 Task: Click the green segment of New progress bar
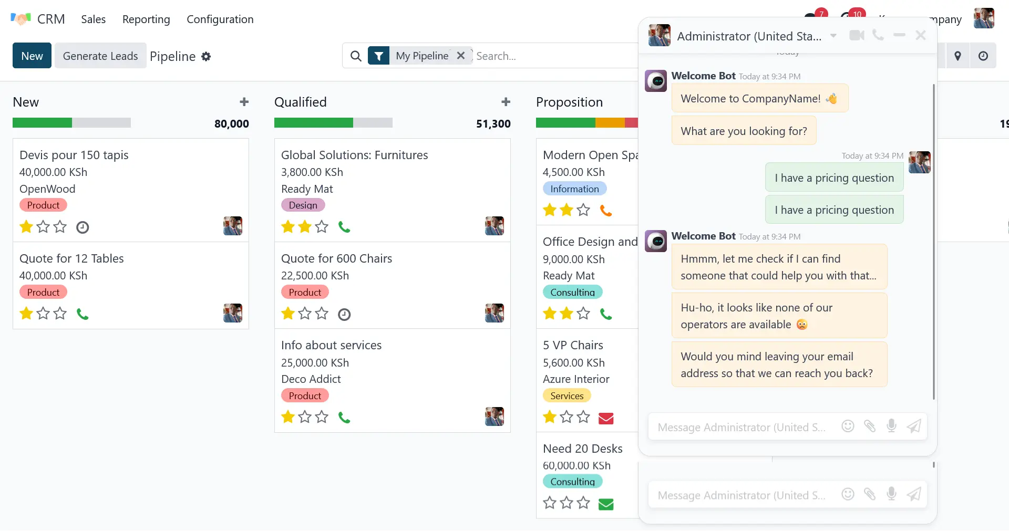(x=42, y=123)
